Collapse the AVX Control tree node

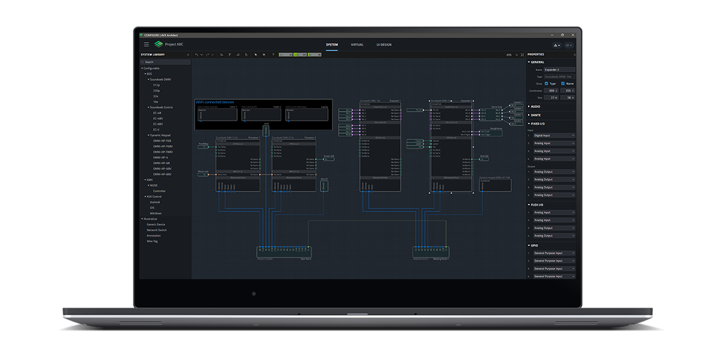point(146,196)
